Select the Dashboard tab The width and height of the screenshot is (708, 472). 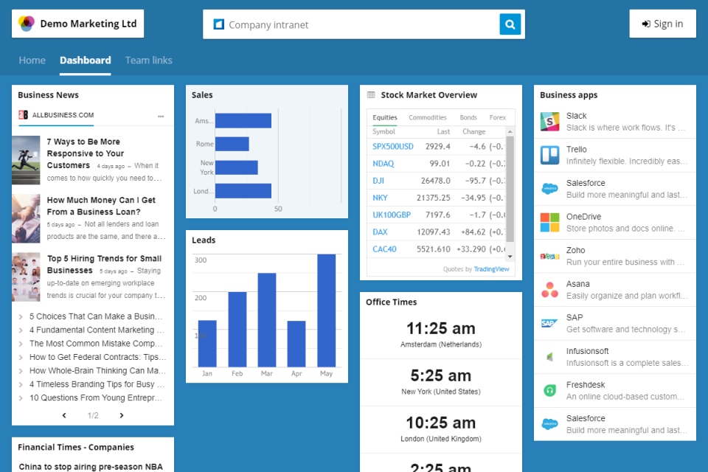(x=86, y=60)
